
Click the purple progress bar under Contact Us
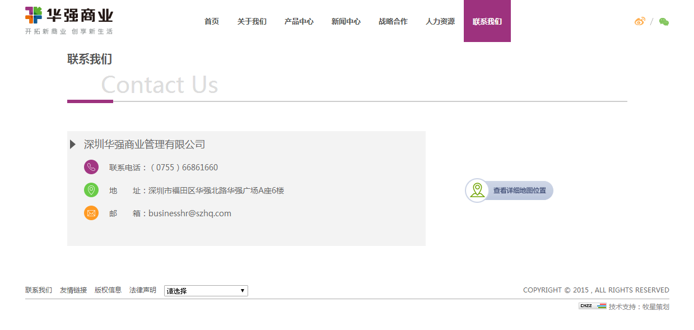pos(90,102)
